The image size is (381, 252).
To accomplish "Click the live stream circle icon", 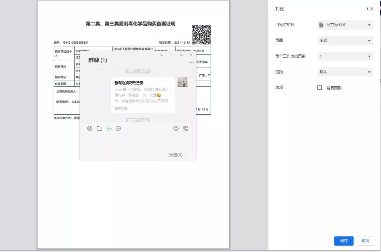I will (x=176, y=128).
